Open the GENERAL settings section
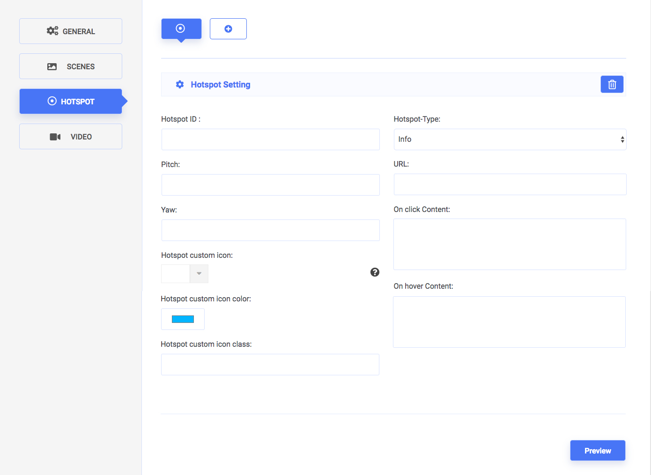 (x=70, y=30)
